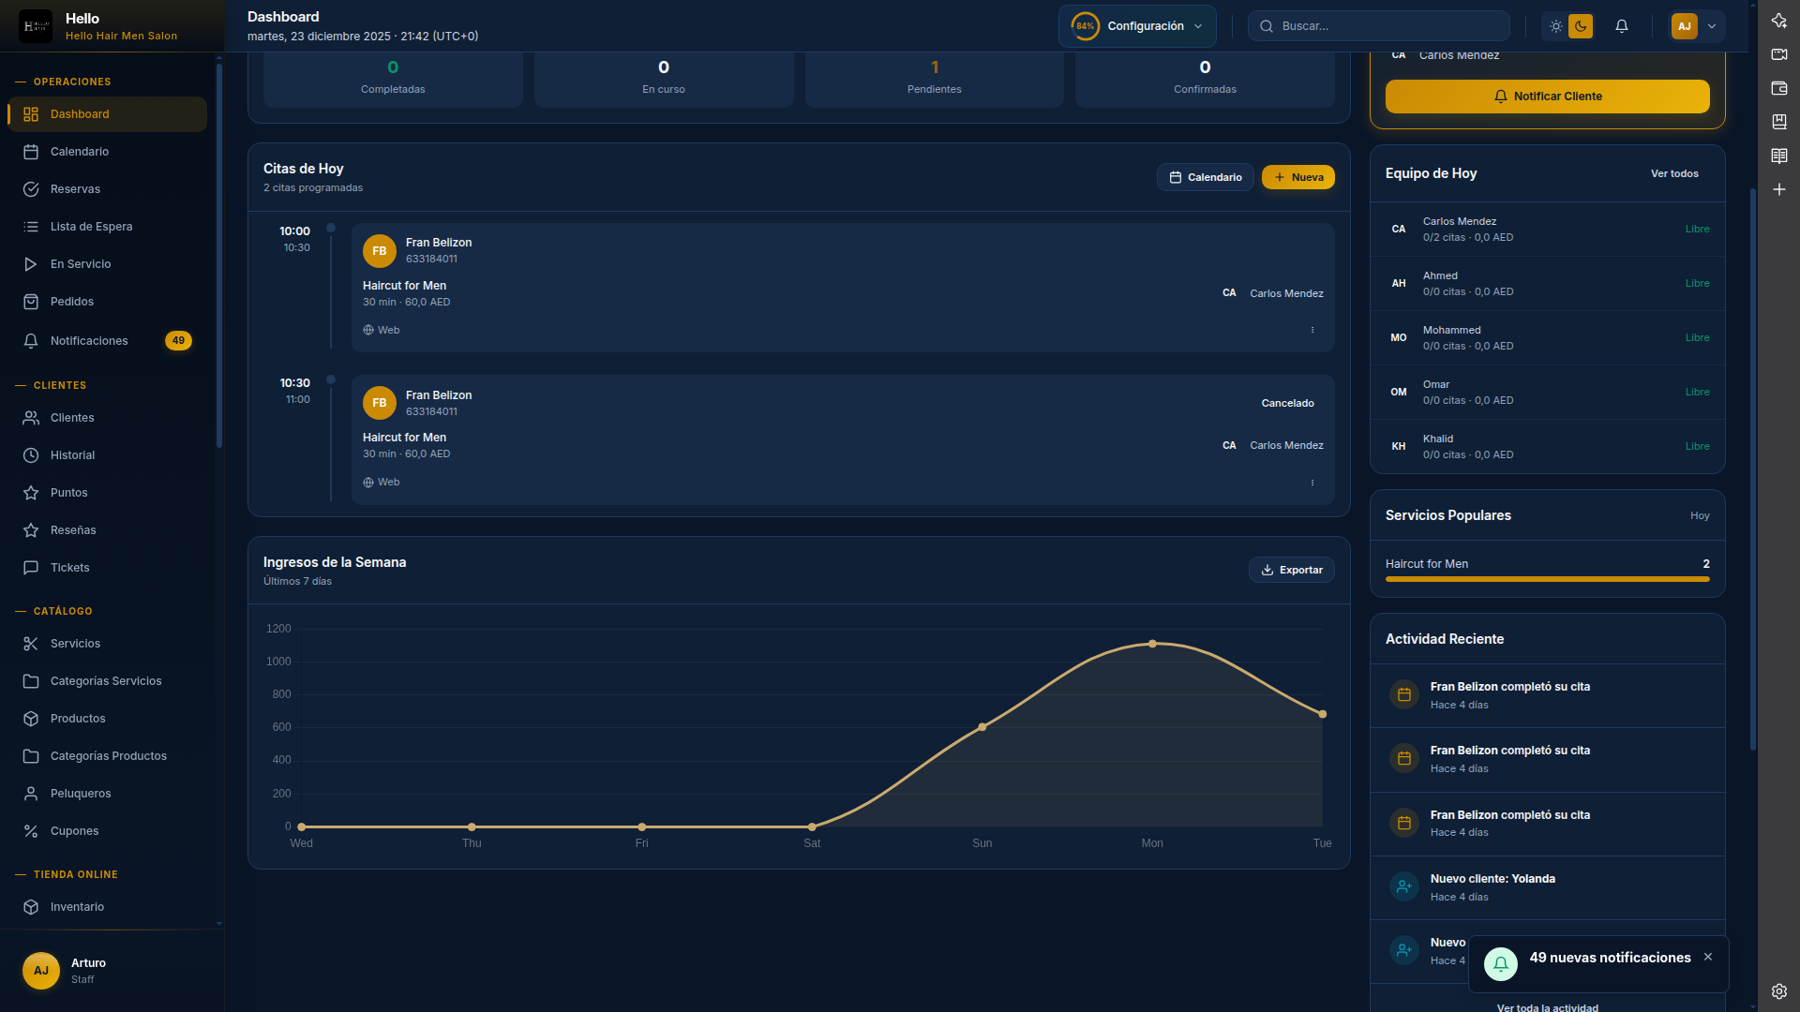Click the Mon data point on chart
Image resolution: width=1800 pixels, height=1012 pixels.
click(1152, 644)
